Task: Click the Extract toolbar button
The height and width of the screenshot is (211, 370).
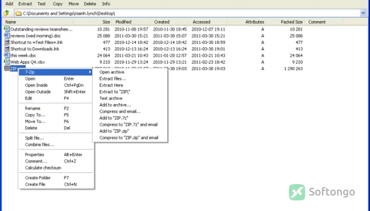Action: pos(25,4)
